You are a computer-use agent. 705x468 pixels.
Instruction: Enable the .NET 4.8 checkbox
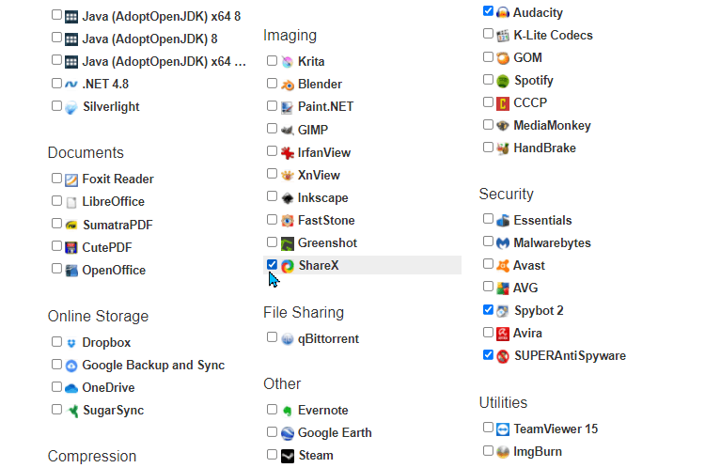coord(56,84)
